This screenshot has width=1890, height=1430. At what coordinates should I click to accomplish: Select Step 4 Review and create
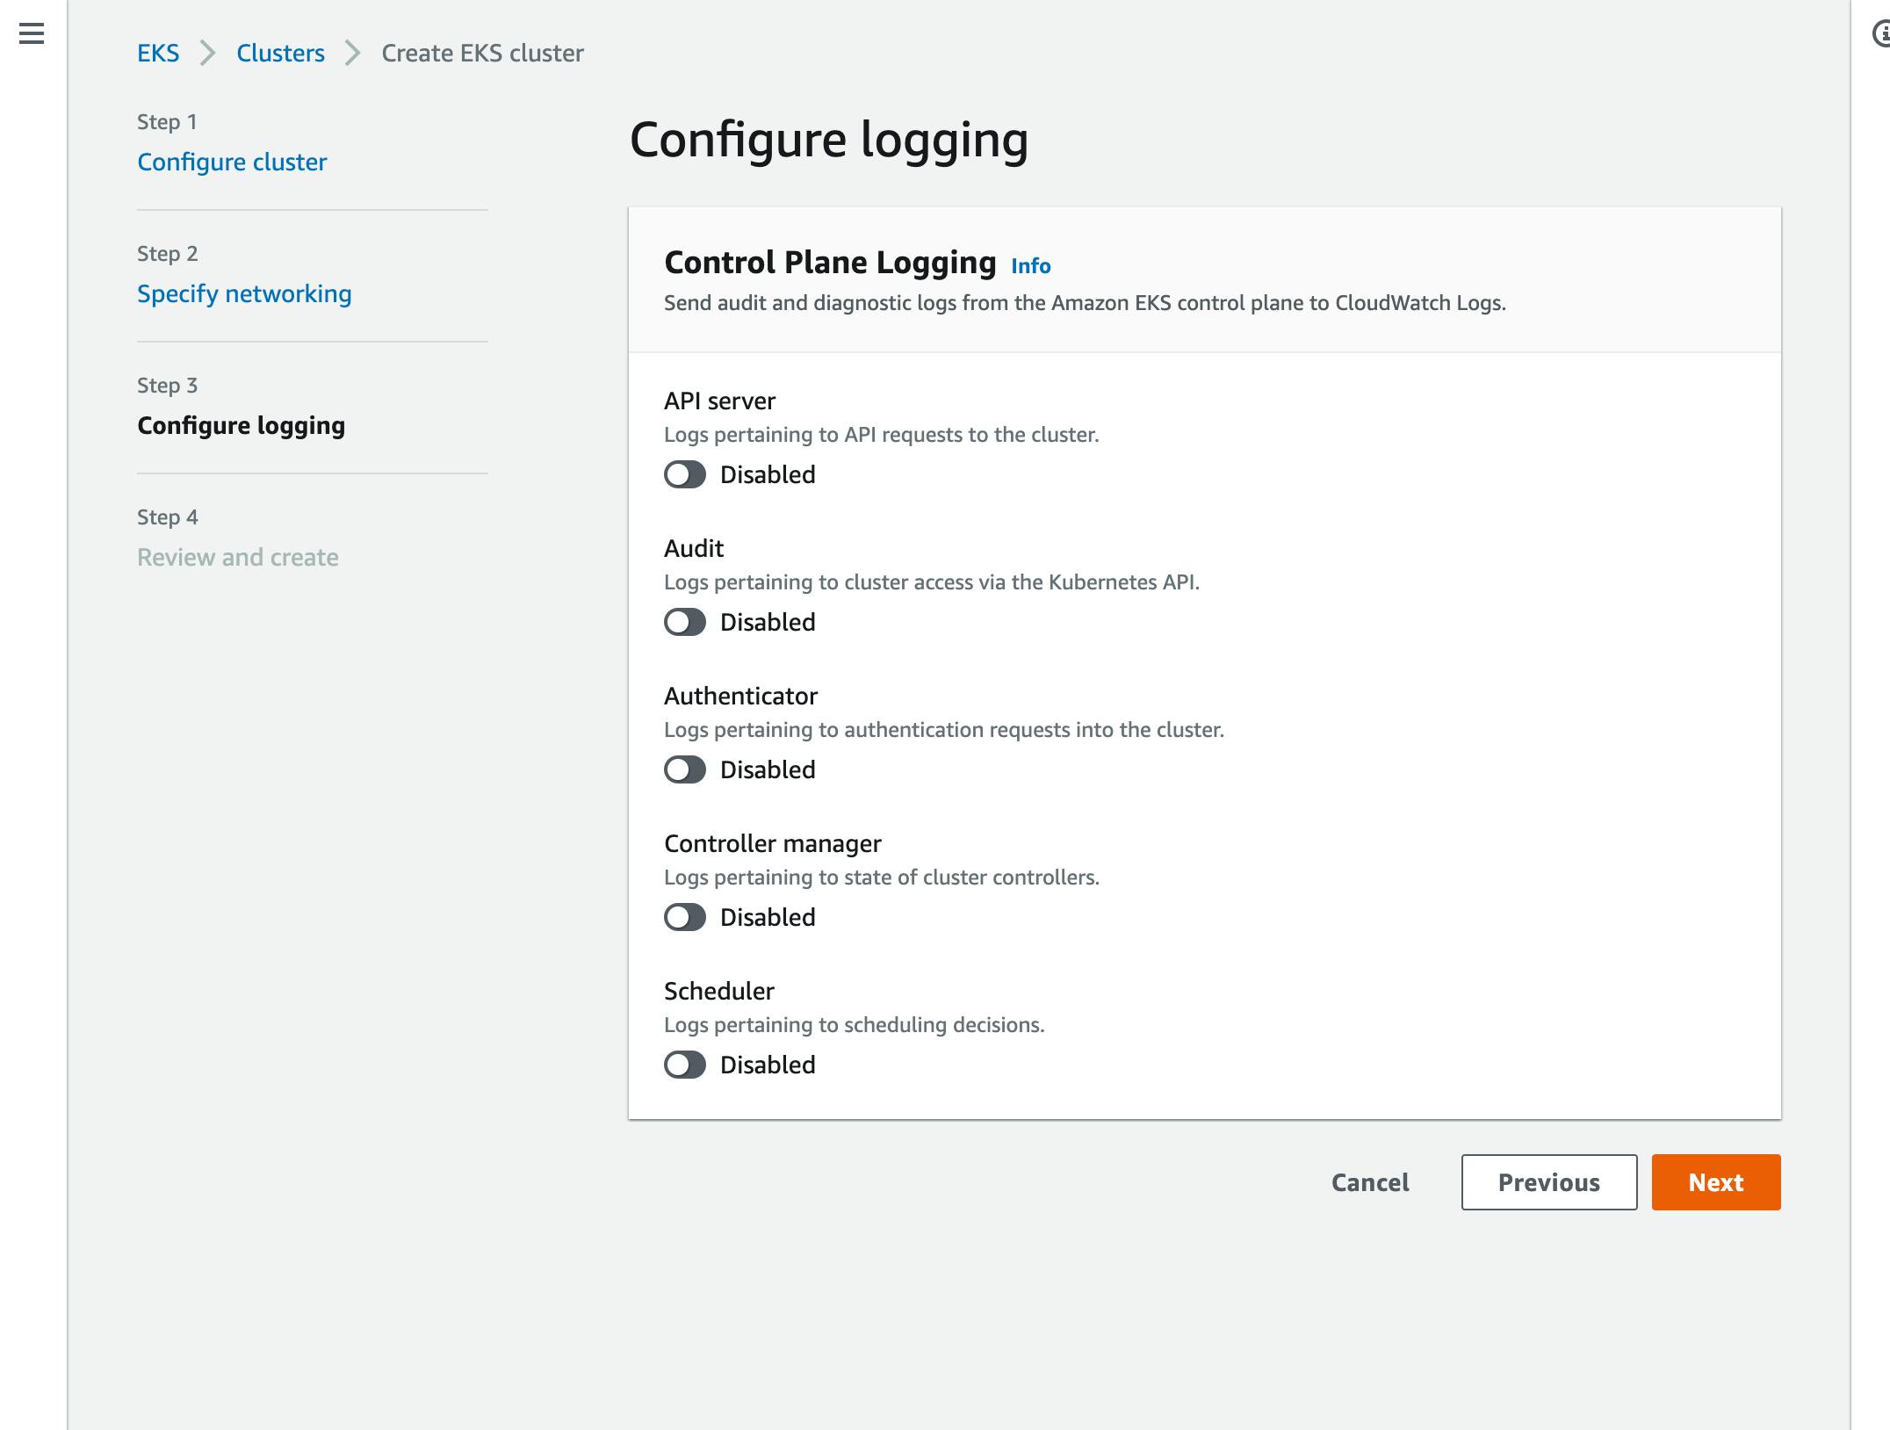click(x=237, y=557)
